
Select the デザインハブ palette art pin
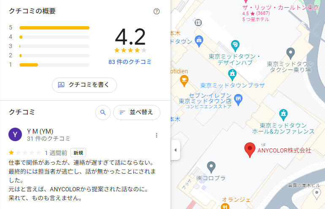click(x=235, y=46)
